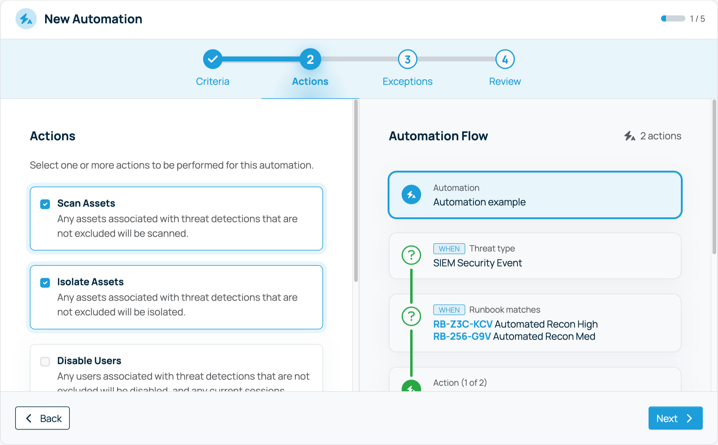Click the 1/5 progress bar indicator

point(673,19)
